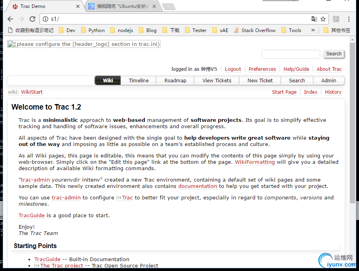This screenshot has height=271, width=359.
Task: Reload the page with the refresh icon
Action: pyautogui.click(x=32, y=19)
